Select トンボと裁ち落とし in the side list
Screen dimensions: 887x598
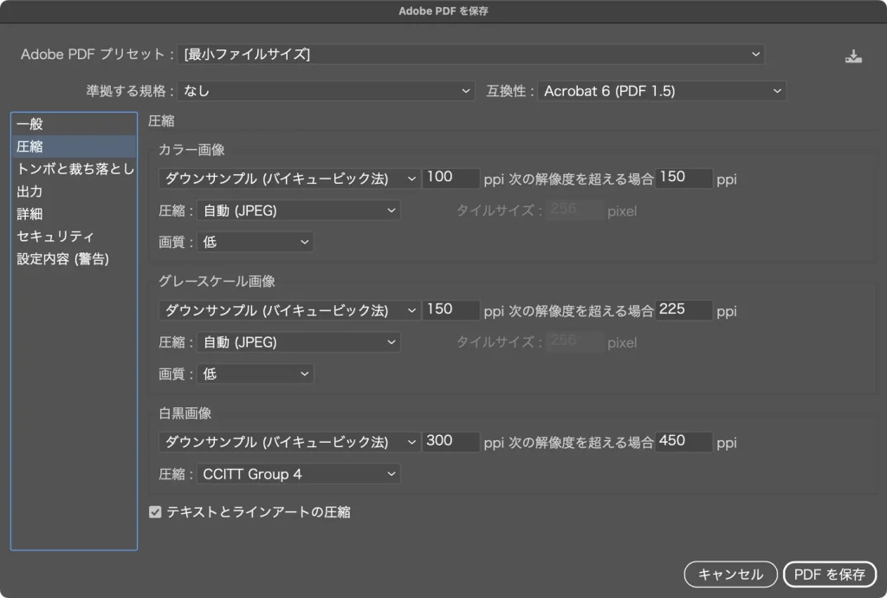[x=74, y=169]
